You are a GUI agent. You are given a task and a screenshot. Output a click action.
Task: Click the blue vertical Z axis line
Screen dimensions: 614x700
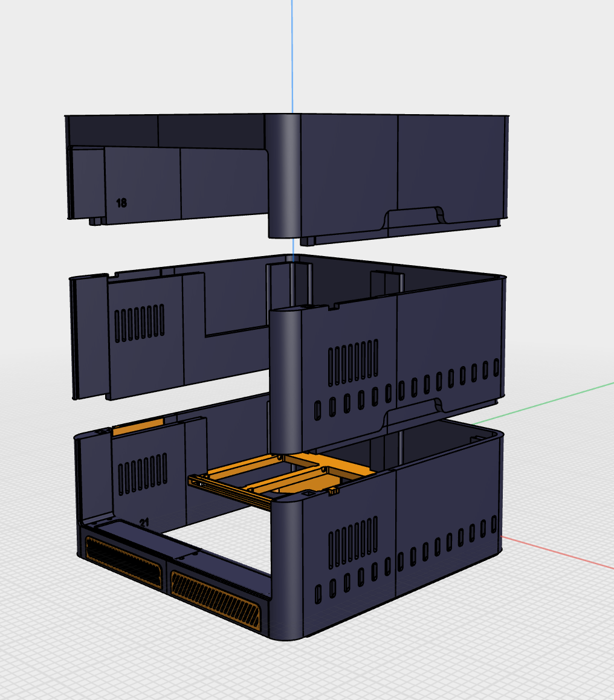pyautogui.click(x=292, y=56)
